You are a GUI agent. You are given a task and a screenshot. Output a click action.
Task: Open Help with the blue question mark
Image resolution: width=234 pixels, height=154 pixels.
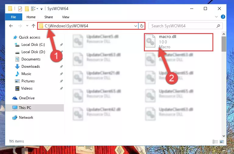pos(223,17)
